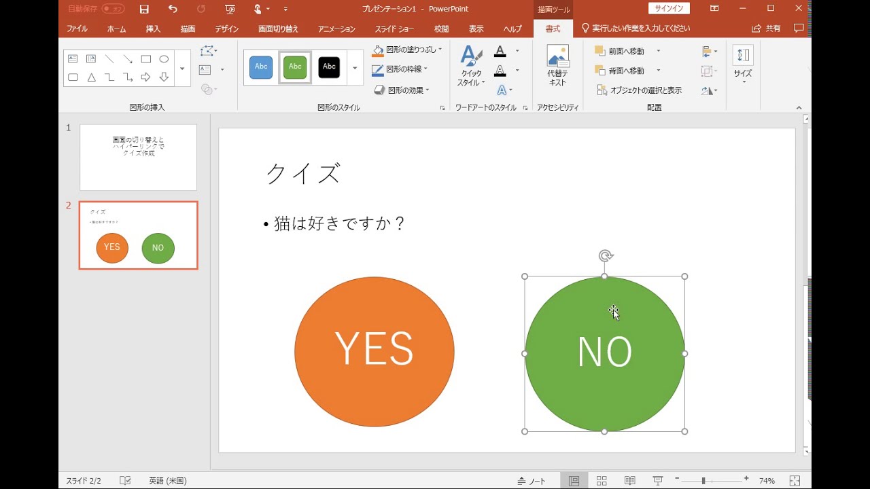Click send backward (背面へ移動) button
The image size is (870, 489).
click(x=619, y=71)
